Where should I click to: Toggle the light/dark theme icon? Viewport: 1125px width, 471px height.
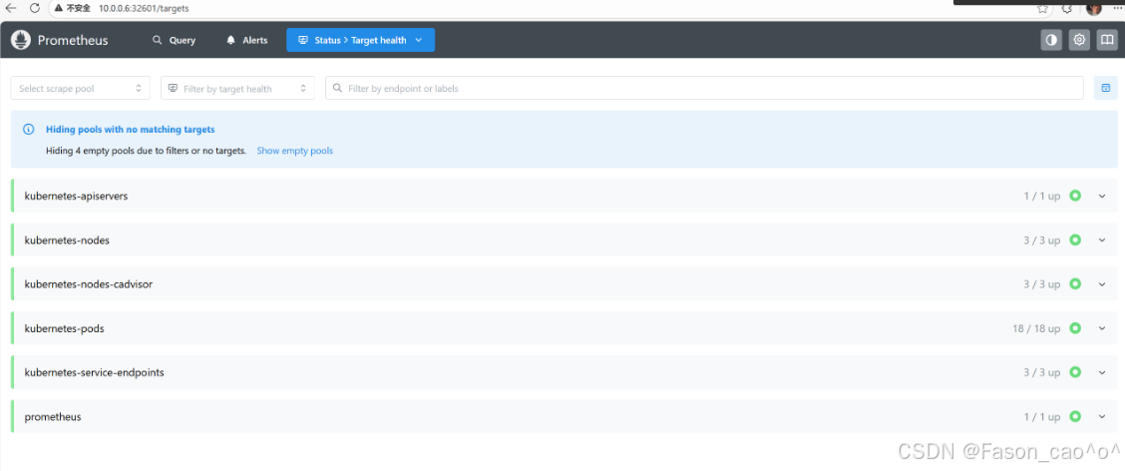pyautogui.click(x=1052, y=40)
